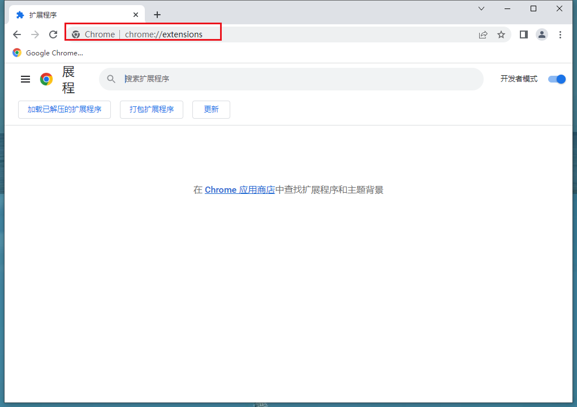Reload the extensions page
The height and width of the screenshot is (407, 577).
53,34
